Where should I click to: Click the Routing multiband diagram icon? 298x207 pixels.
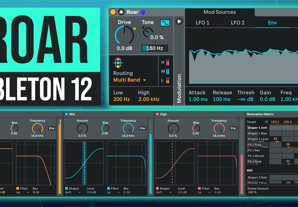118,63
